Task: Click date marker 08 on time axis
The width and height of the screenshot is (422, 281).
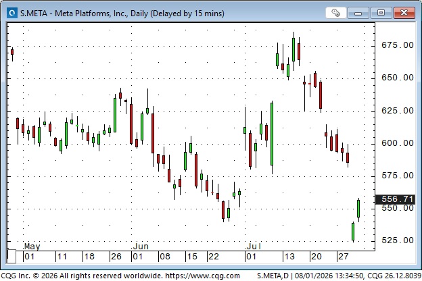Action: pos(165,257)
